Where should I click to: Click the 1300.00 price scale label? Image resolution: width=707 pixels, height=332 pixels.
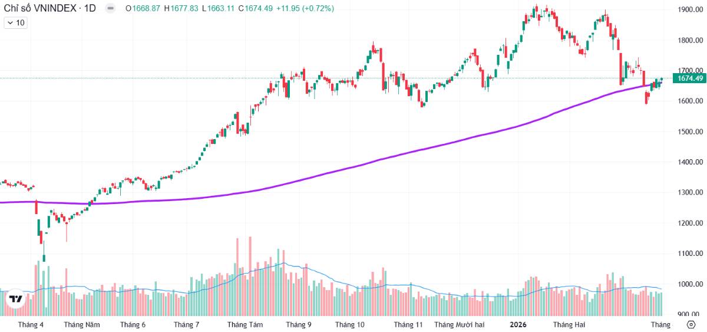[691, 193]
